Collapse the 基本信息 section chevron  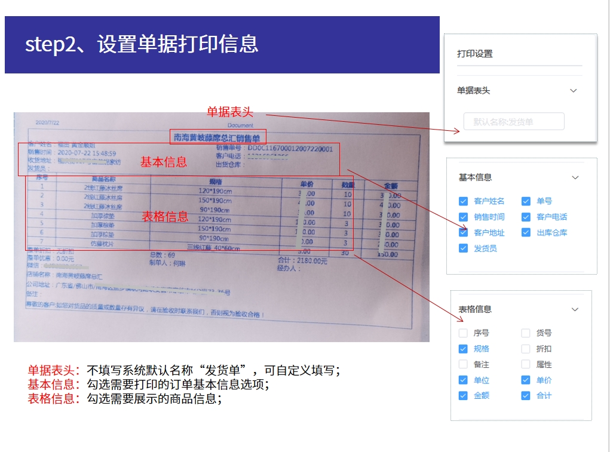(x=575, y=177)
